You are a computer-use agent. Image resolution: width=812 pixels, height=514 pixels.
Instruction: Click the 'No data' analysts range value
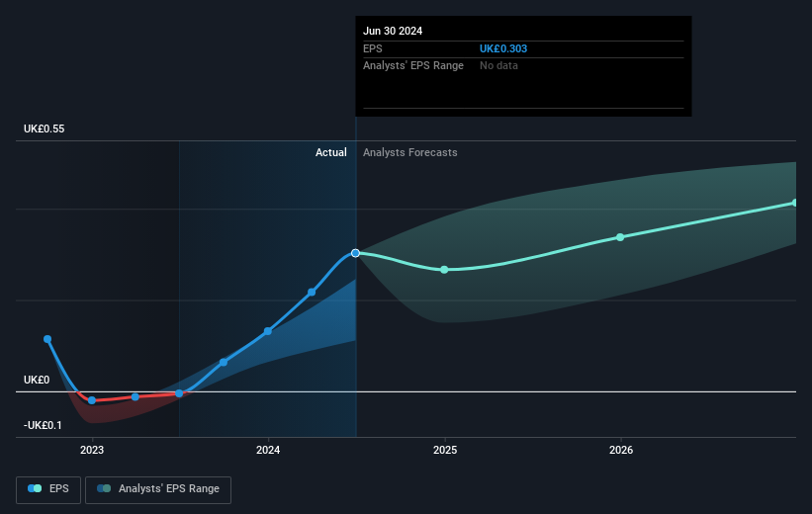498,66
